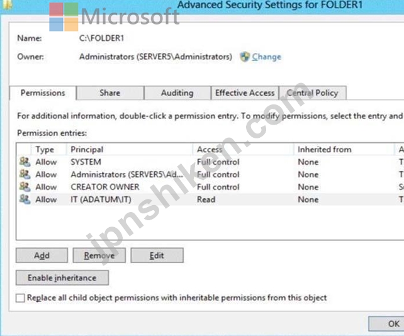
Task: Click the CREATOR OWNER entry user-group icon
Action: [x=25, y=186]
